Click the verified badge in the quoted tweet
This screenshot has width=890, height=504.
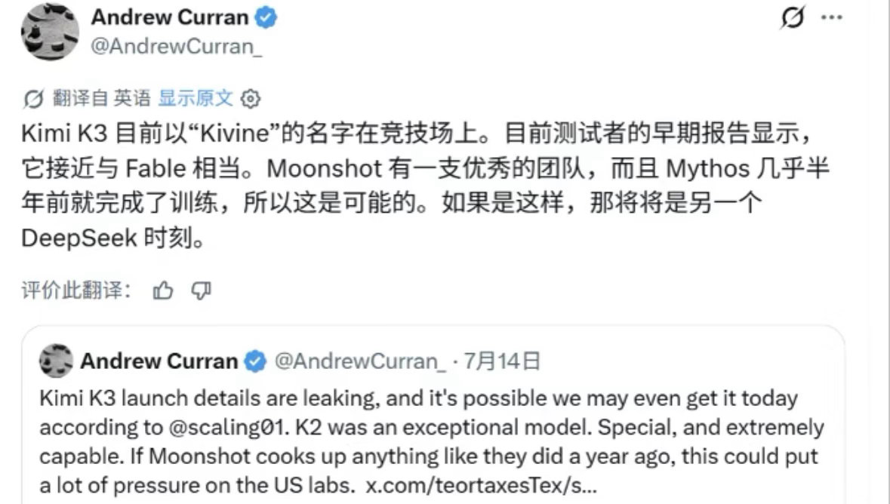255,361
